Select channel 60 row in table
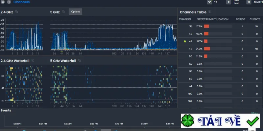Screen dimensions: 263x131 click(x=220, y=79)
